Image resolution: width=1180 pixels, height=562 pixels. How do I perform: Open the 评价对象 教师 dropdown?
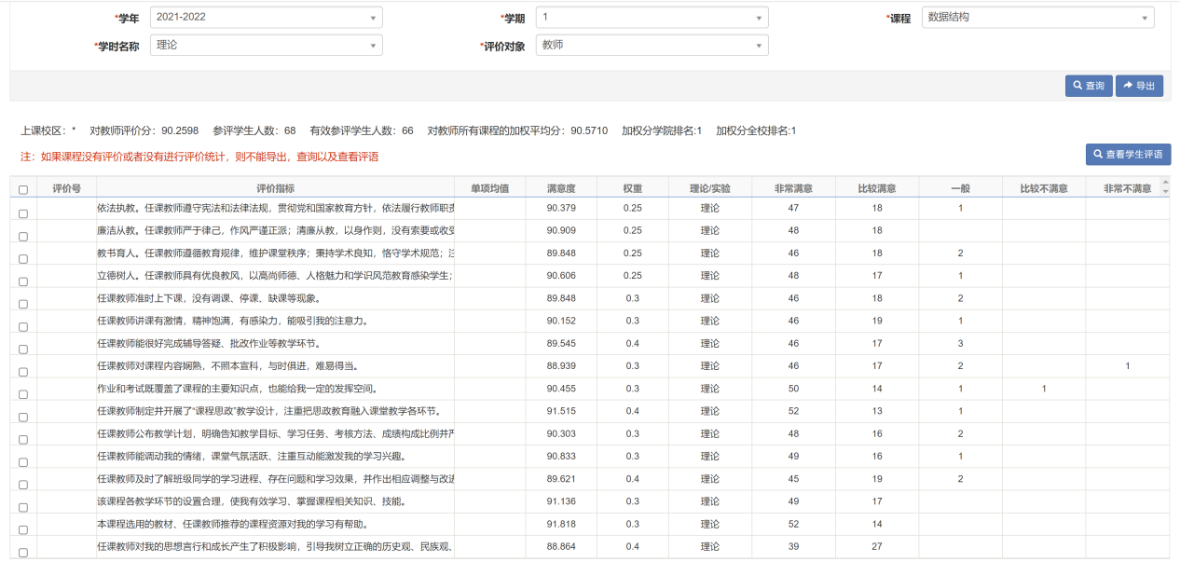[652, 46]
